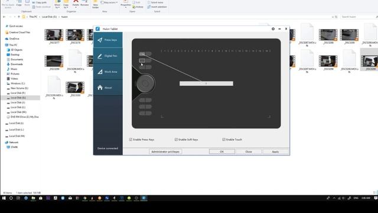Toggle the Enable Press Keys checkbox
Image resolution: width=378 pixels, height=213 pixels.
131,140
